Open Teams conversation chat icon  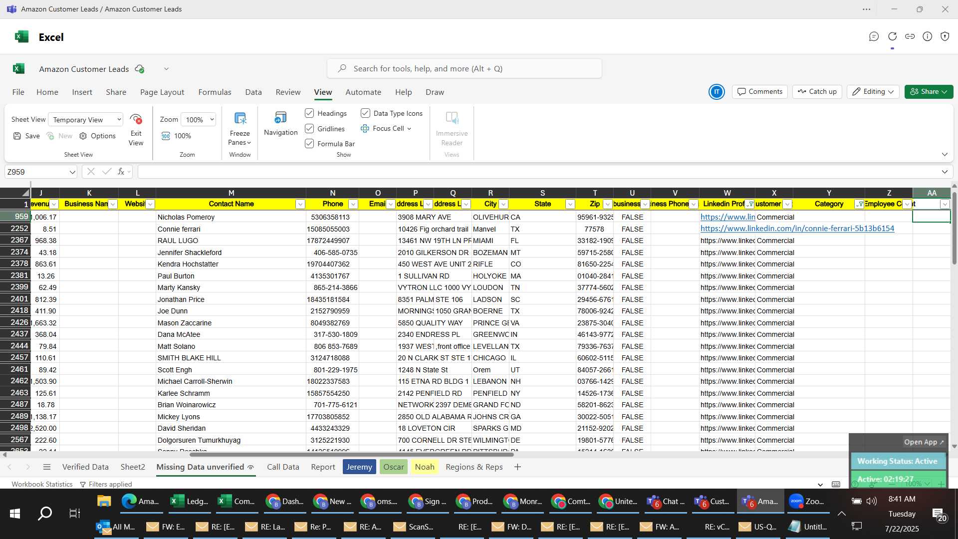pyautogui.click(x=874, y=36)
